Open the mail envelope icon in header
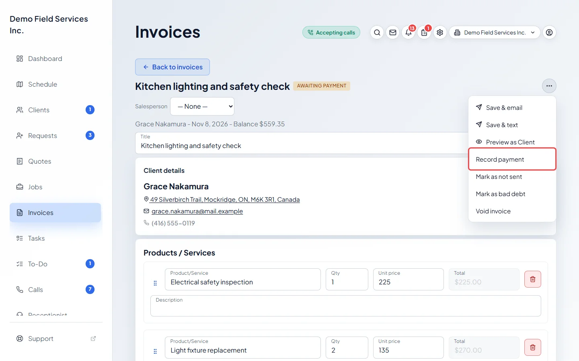 pyautogui.click(x=393, y=32)
